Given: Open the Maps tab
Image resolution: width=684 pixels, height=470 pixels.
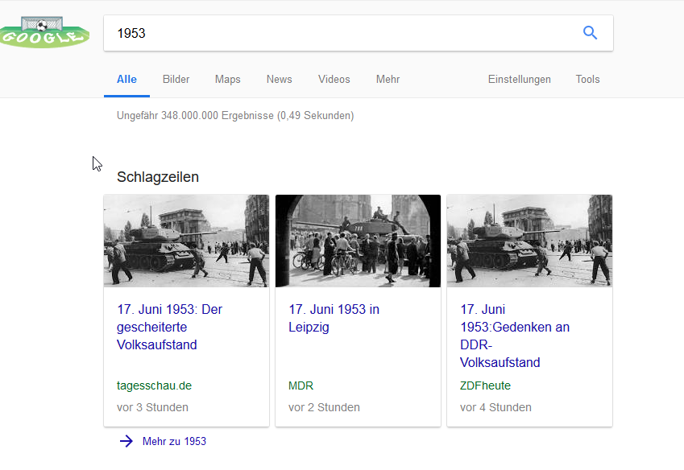Looking at the screenshot, I should click(227, 79).
